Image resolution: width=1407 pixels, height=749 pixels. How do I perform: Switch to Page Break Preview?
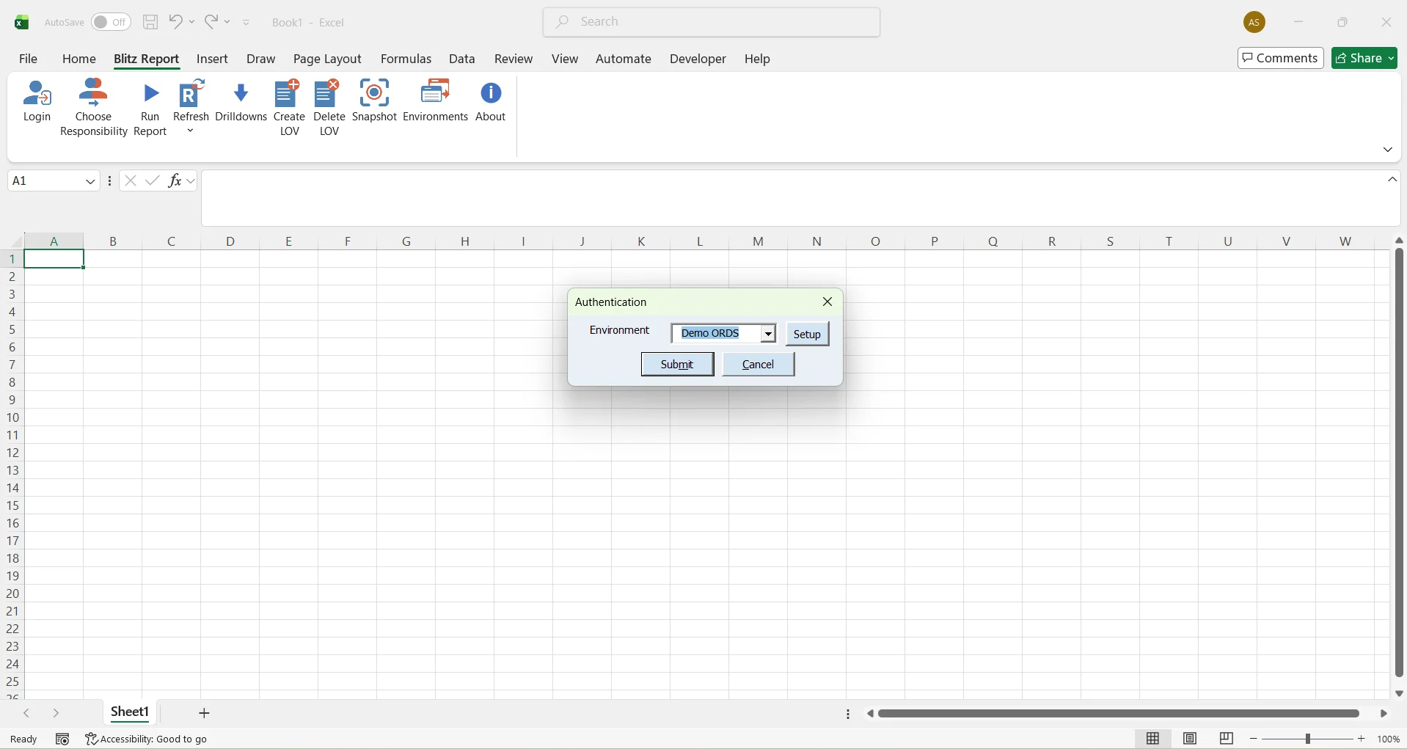click(1227, 739)
